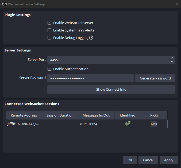Image resolution: width=181 pixels, height=168 pixels.
Task: Click Apply to save the settings
Action: pyautogui.click(x=168, y=160)
